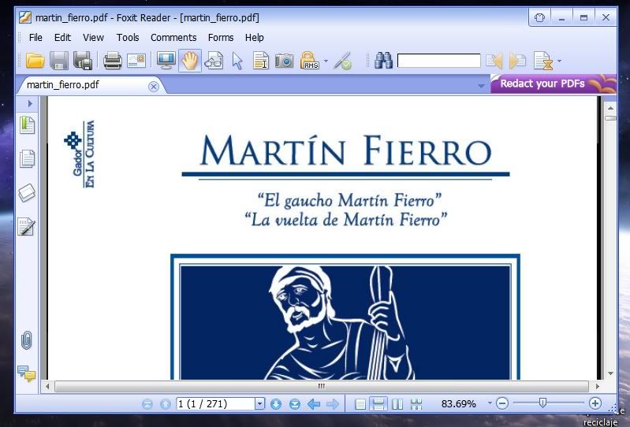630x427 pixels.
Task: Open the Comments panel speech bubbles icon
Action: 27,373
